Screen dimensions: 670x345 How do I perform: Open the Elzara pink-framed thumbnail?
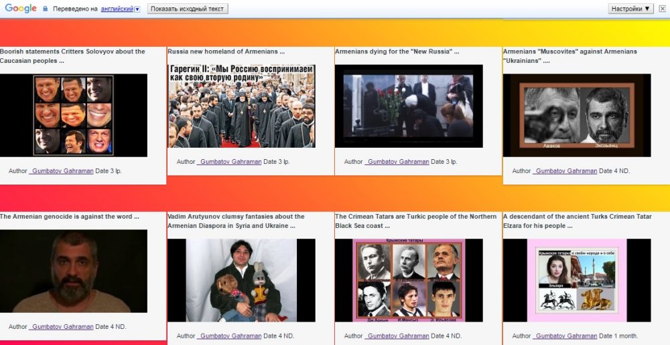pos(576,280)
